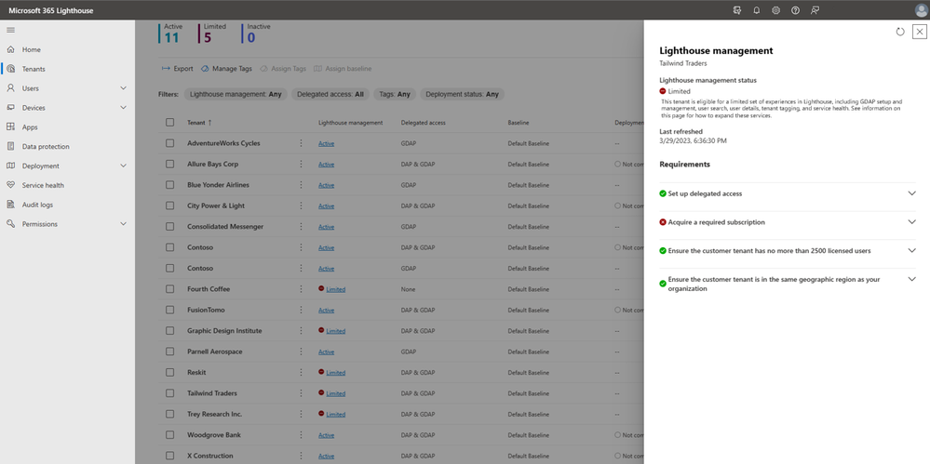Screen dimensions: 930x464
Task: Open more options for City Power & Light
Action: pos(301,205)
